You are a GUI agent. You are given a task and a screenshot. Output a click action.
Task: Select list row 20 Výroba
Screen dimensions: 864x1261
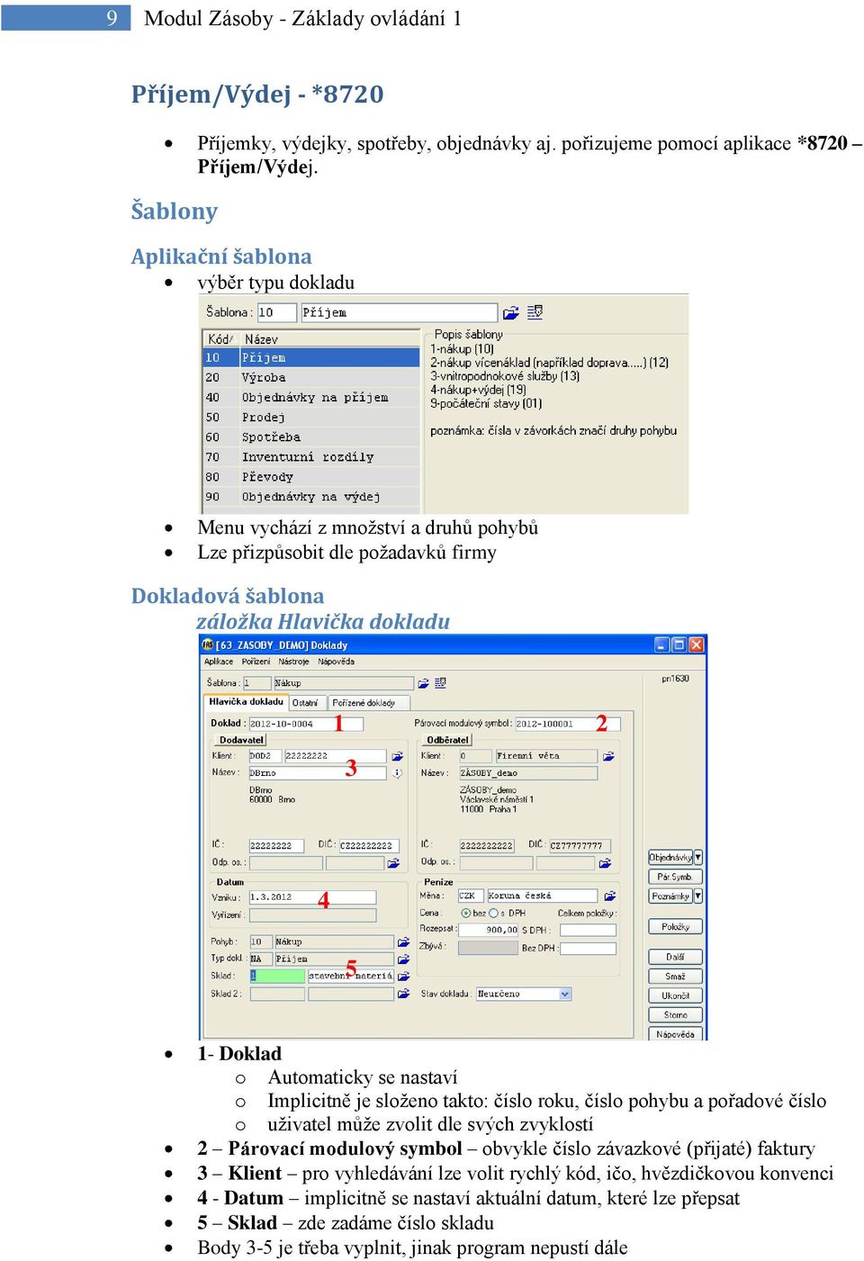coord(311,378)
